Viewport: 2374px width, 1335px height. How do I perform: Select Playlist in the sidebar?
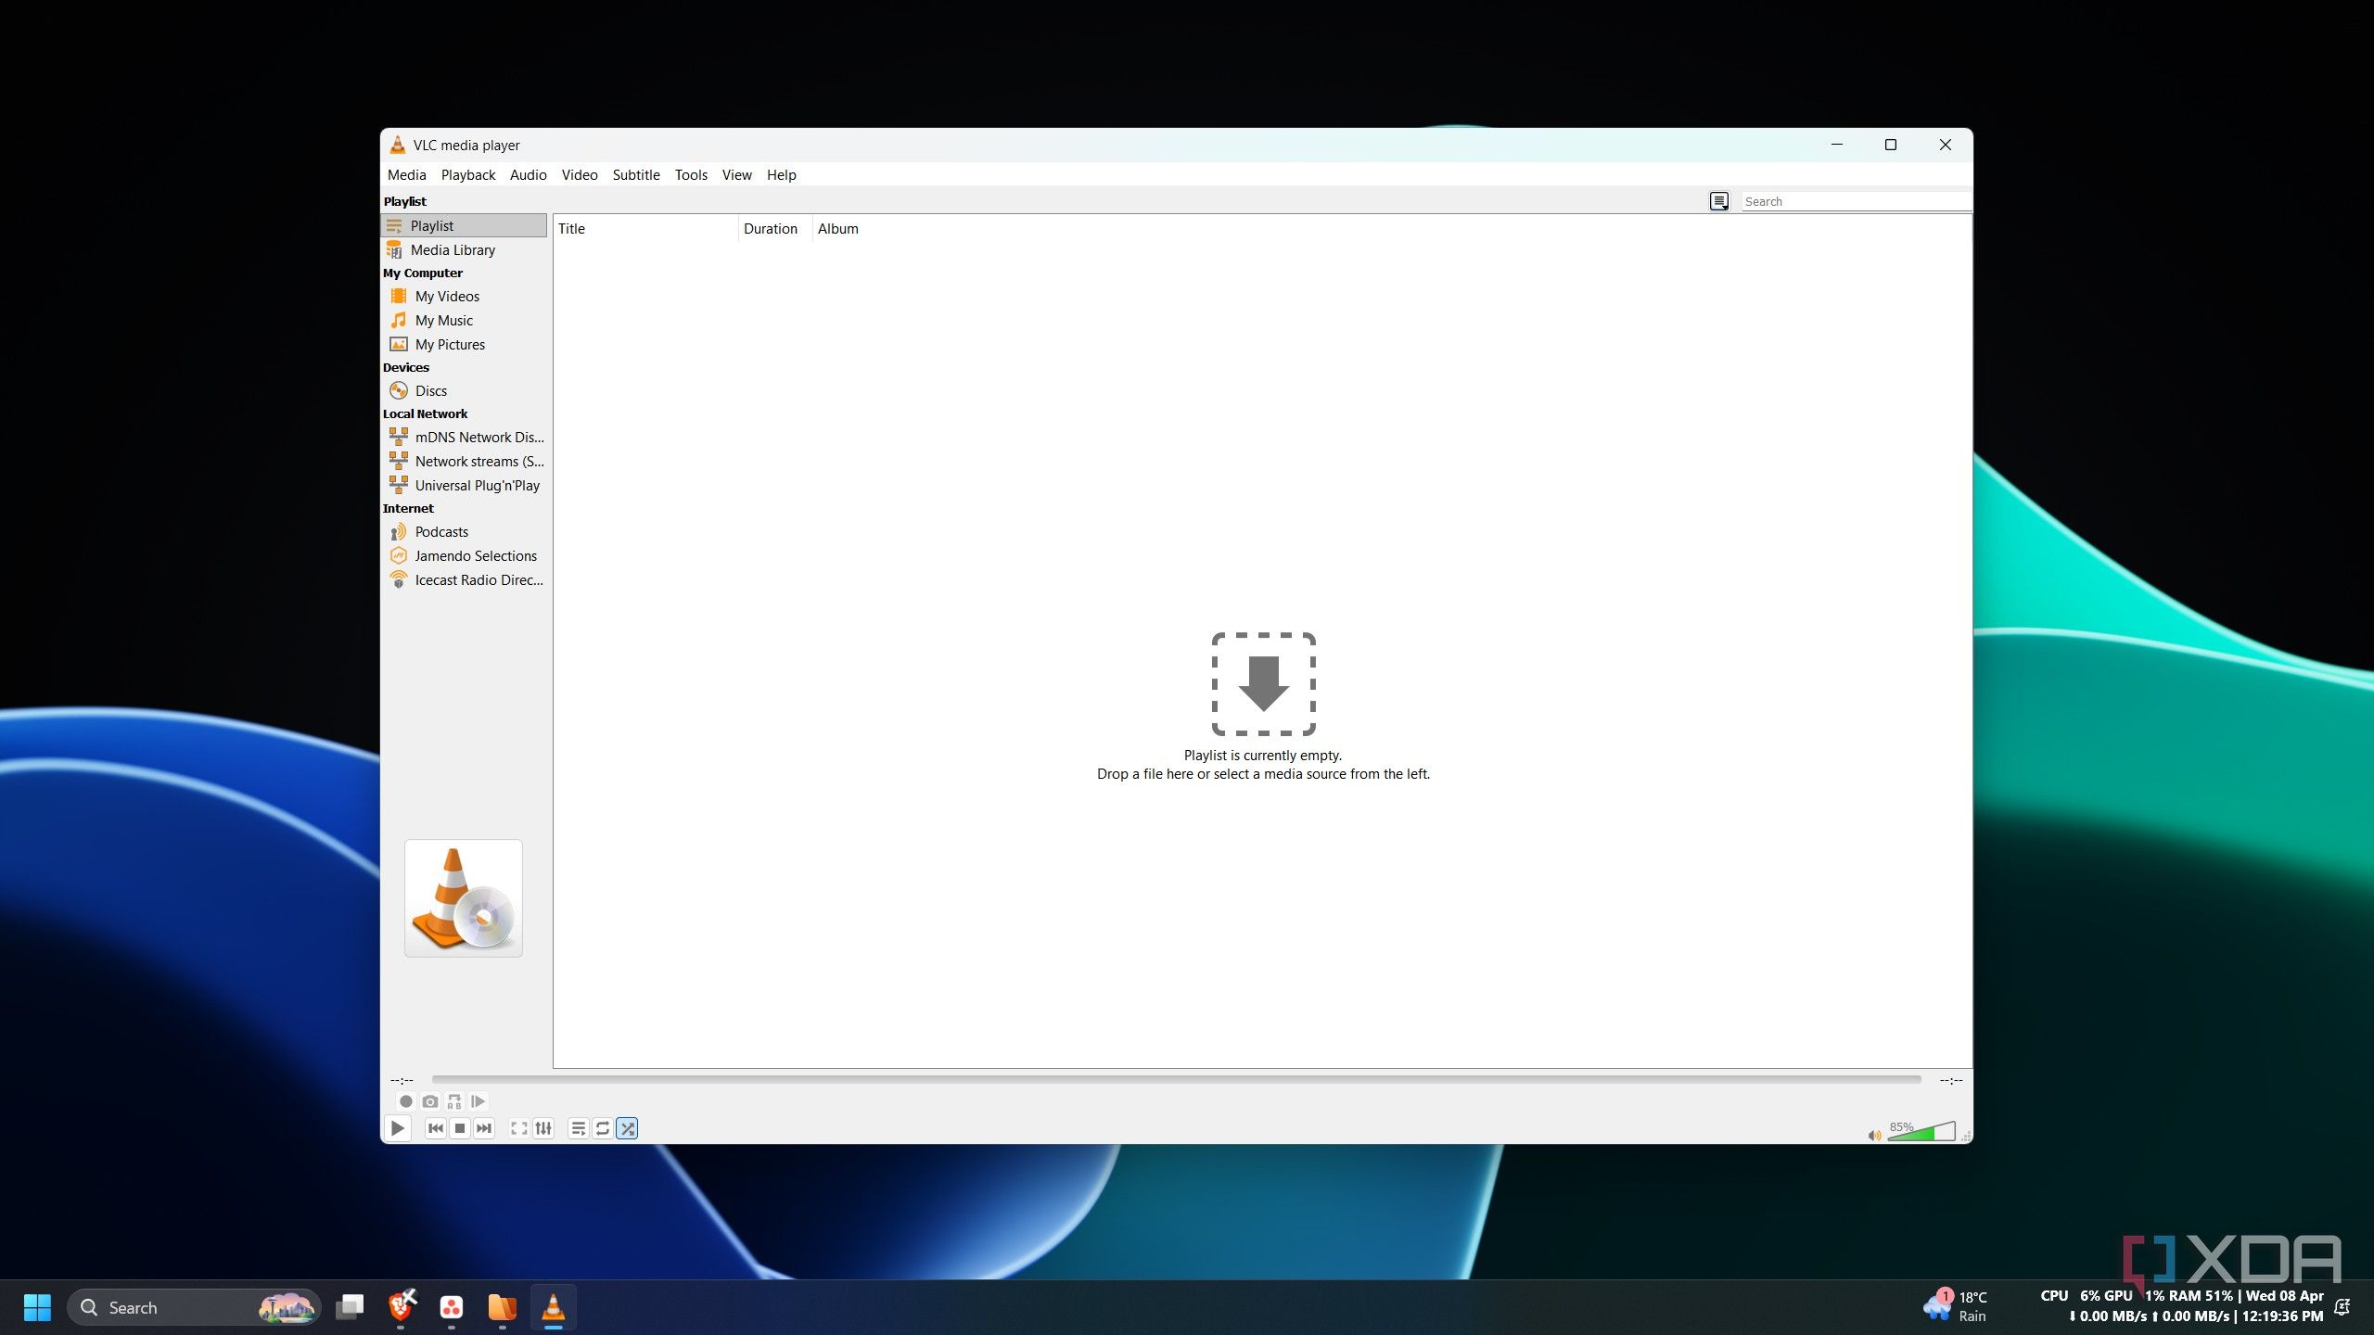464,225
